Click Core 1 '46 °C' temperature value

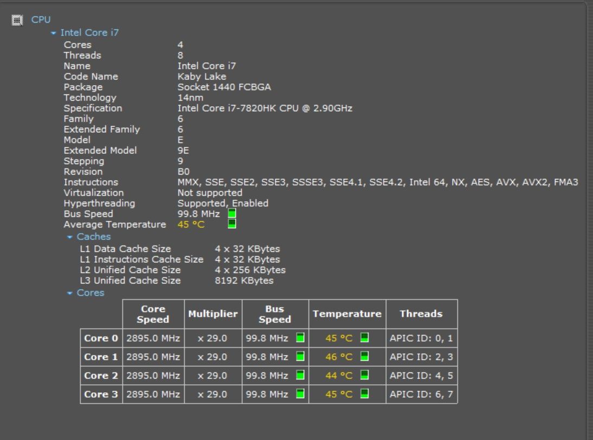[x=339, y=357]
